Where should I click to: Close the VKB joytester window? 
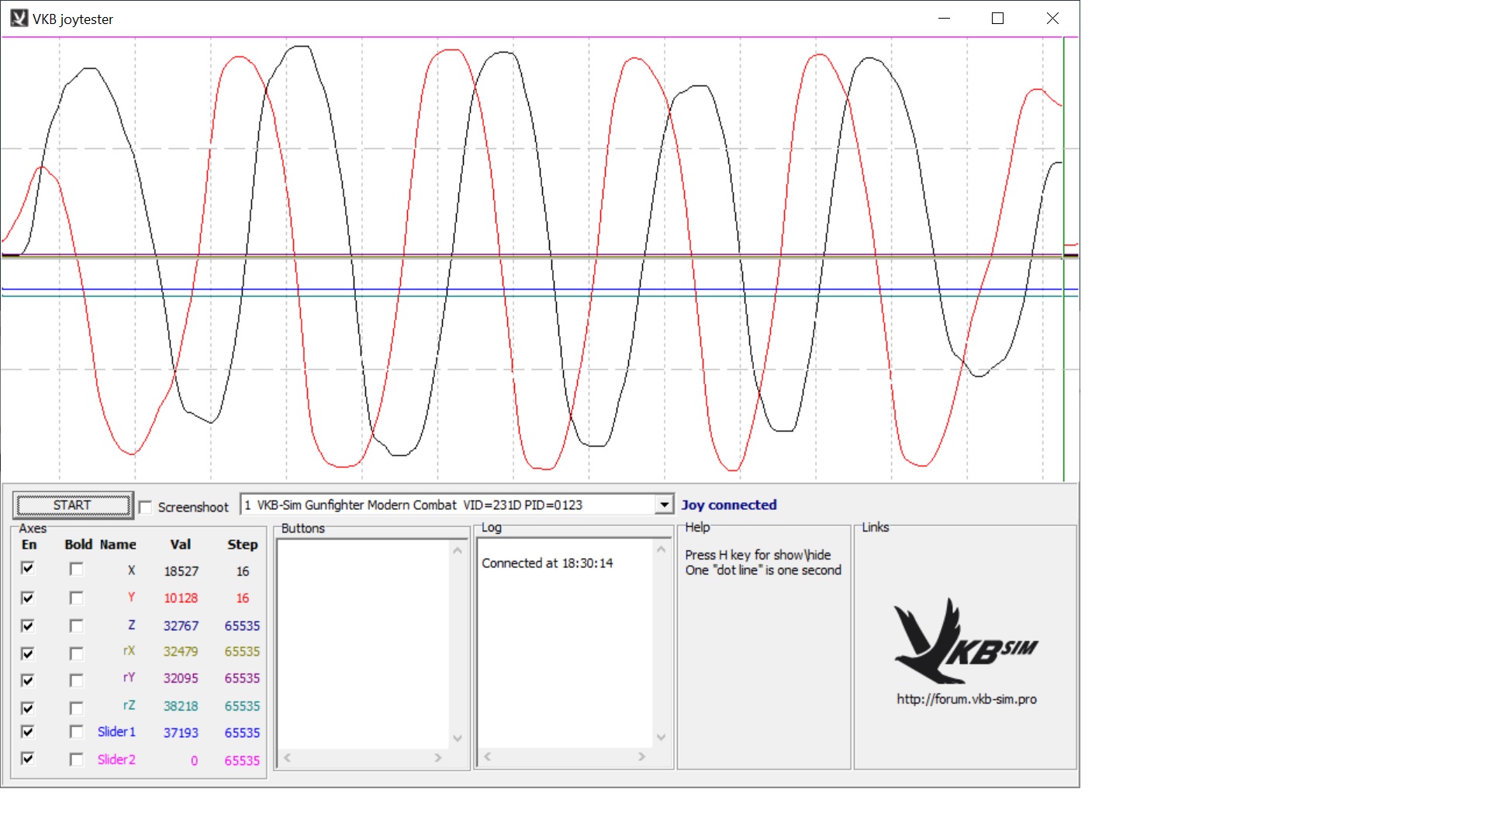pos(1052,19)
